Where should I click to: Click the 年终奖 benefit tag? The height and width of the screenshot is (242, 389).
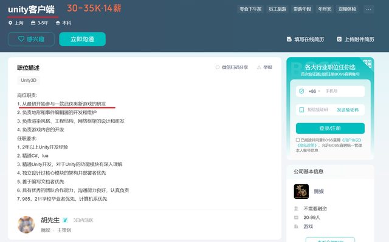(325, 9)
